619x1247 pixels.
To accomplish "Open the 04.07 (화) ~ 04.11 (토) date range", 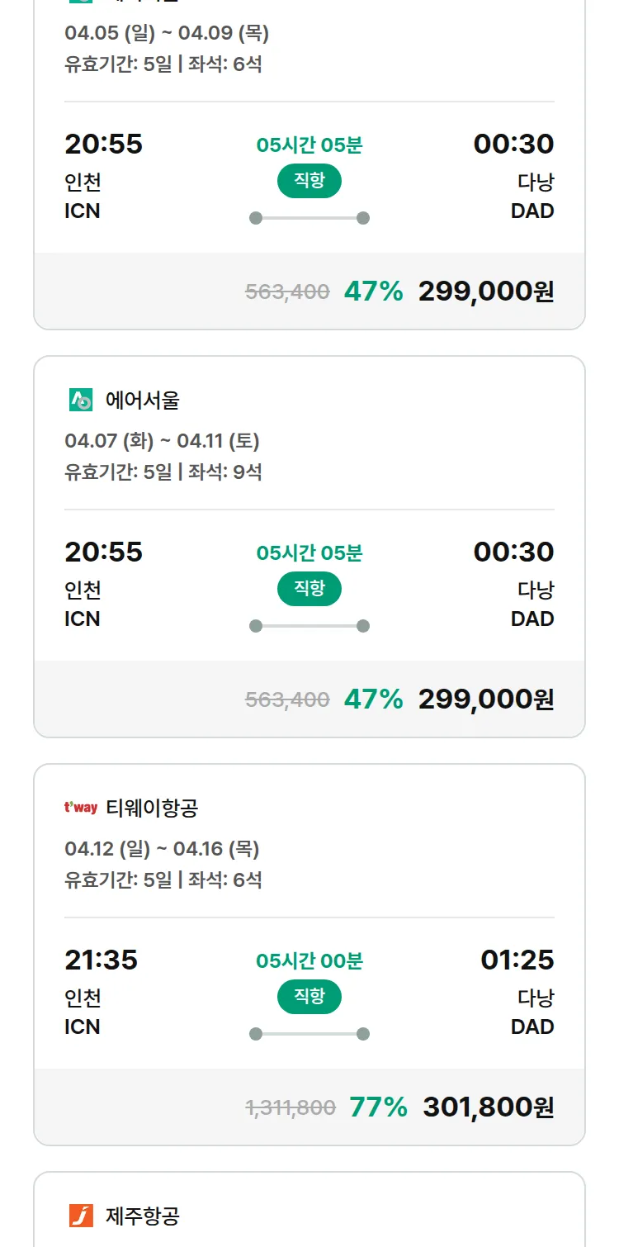I will click(162, 441).
